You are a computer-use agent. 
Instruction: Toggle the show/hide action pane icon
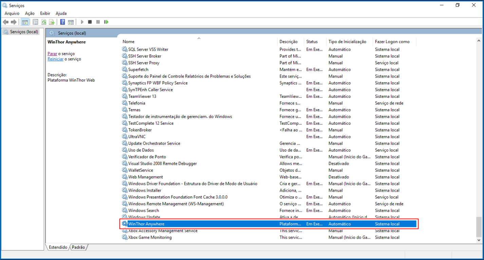tap(71, 22)
